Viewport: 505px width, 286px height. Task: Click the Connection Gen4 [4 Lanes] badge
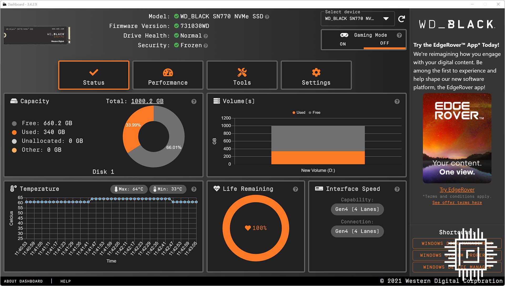pyautogui.click(x=357, y=231)
